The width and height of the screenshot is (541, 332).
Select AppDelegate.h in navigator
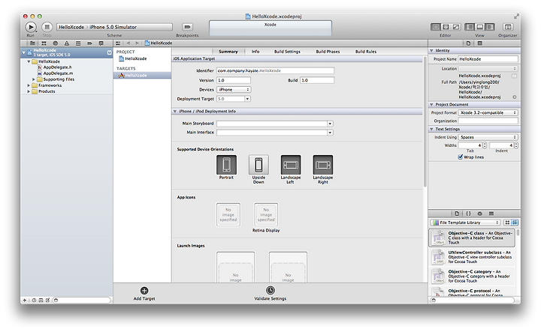57,67
